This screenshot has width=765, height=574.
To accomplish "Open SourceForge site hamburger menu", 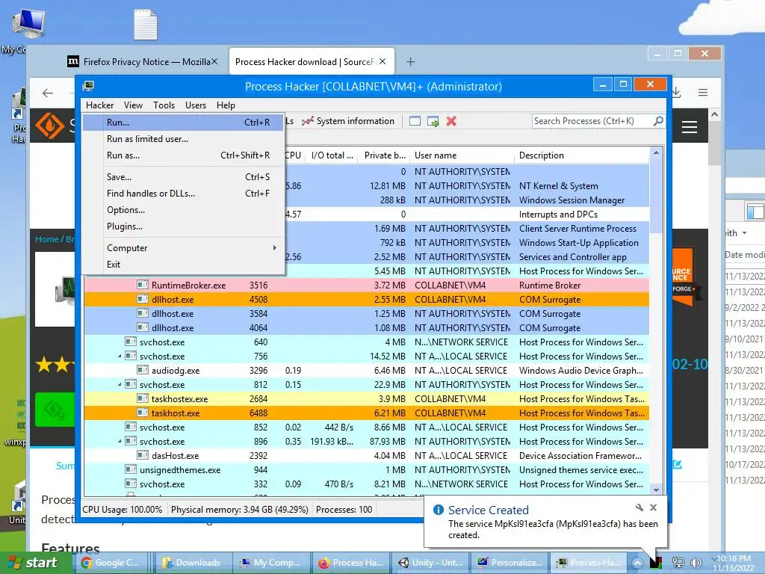I will (690, 127).
